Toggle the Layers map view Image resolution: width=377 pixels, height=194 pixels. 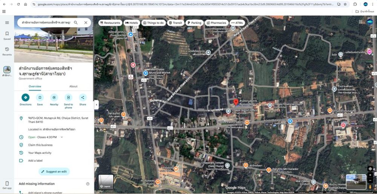(106, 182)
